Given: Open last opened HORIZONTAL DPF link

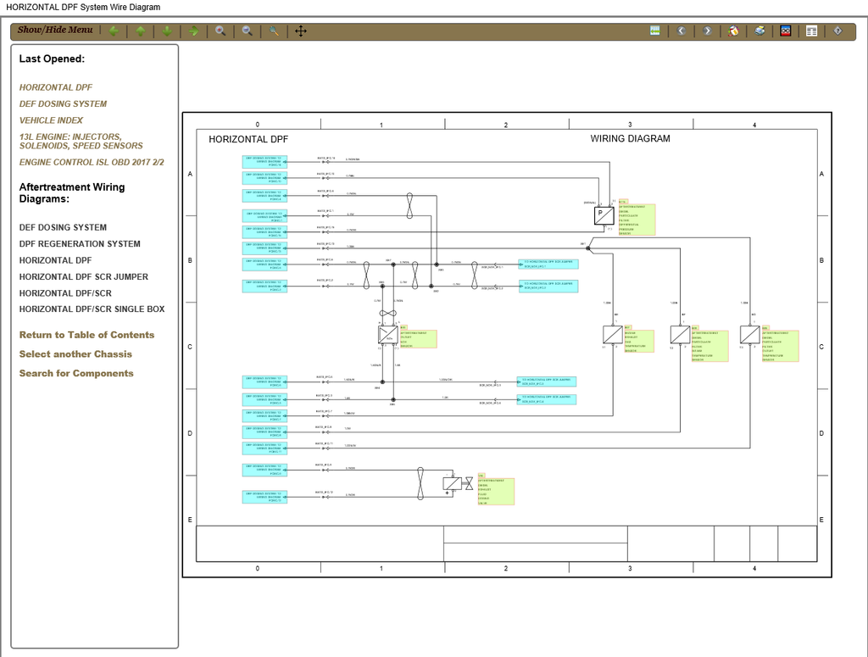Looking at the screenshot, I should click(x=56, y=87).
